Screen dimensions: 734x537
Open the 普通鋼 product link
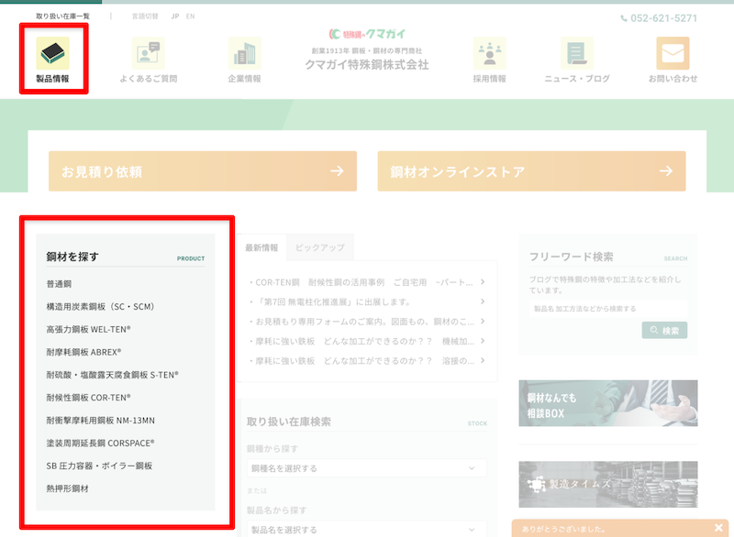click(59, 284)
